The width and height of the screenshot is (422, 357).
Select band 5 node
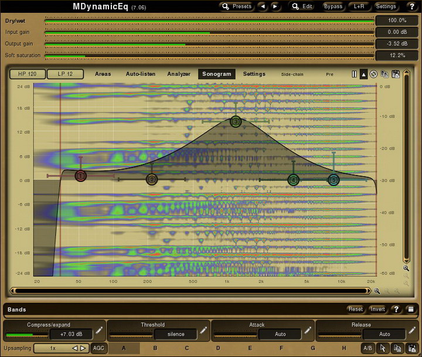point(333,180)
